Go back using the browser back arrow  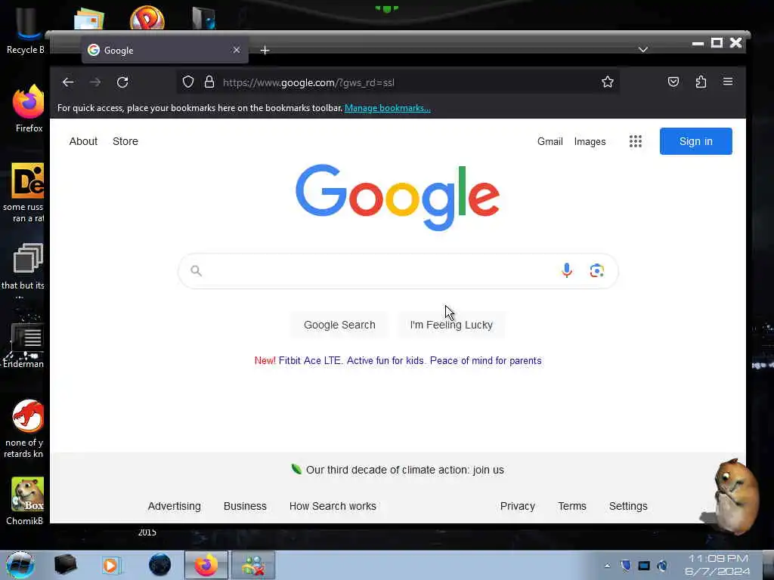click(68, 82)
